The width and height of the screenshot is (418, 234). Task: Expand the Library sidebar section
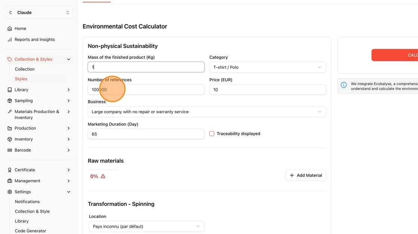69,90
